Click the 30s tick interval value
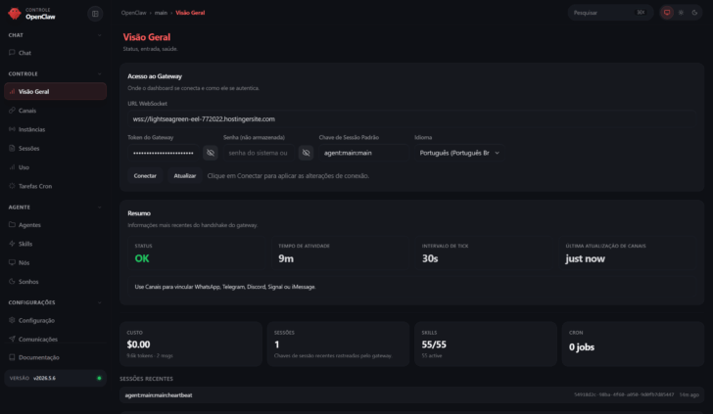 point(430,258)
